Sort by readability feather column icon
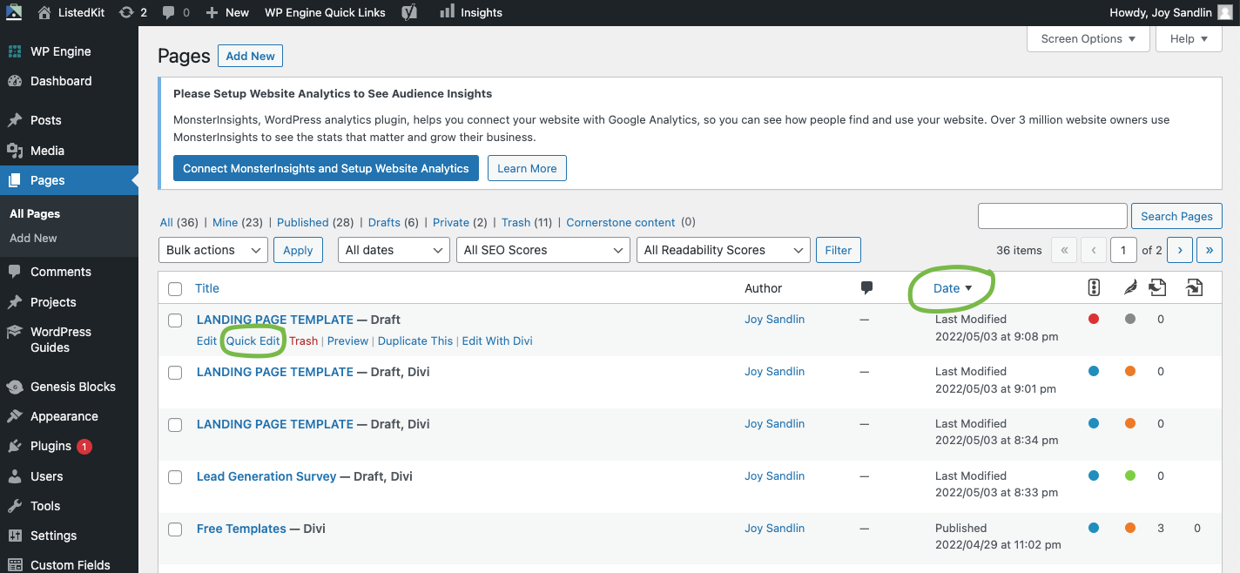The image size is (1240, 573). click(1130, 287)
